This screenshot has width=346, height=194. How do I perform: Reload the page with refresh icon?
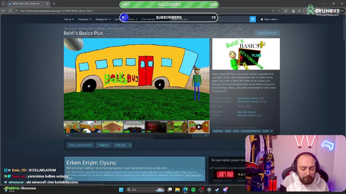point(10,11)
